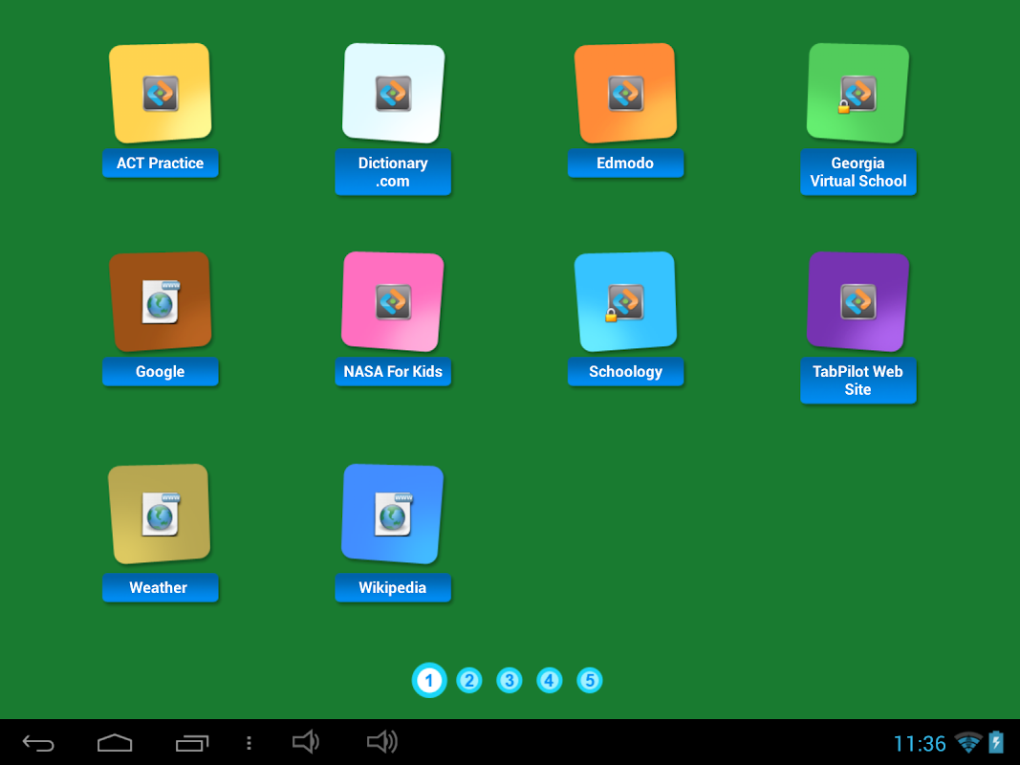Screen dimensions: 1020x765
Task: Go to page 2 of apps
Action: (469, 681)
